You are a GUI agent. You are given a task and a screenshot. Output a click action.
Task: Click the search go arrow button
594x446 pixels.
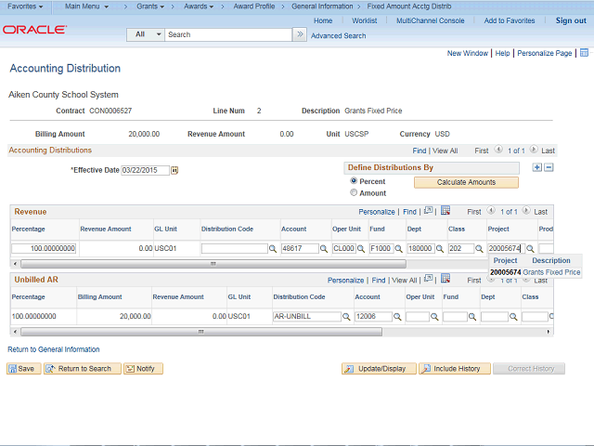[300, 34]
